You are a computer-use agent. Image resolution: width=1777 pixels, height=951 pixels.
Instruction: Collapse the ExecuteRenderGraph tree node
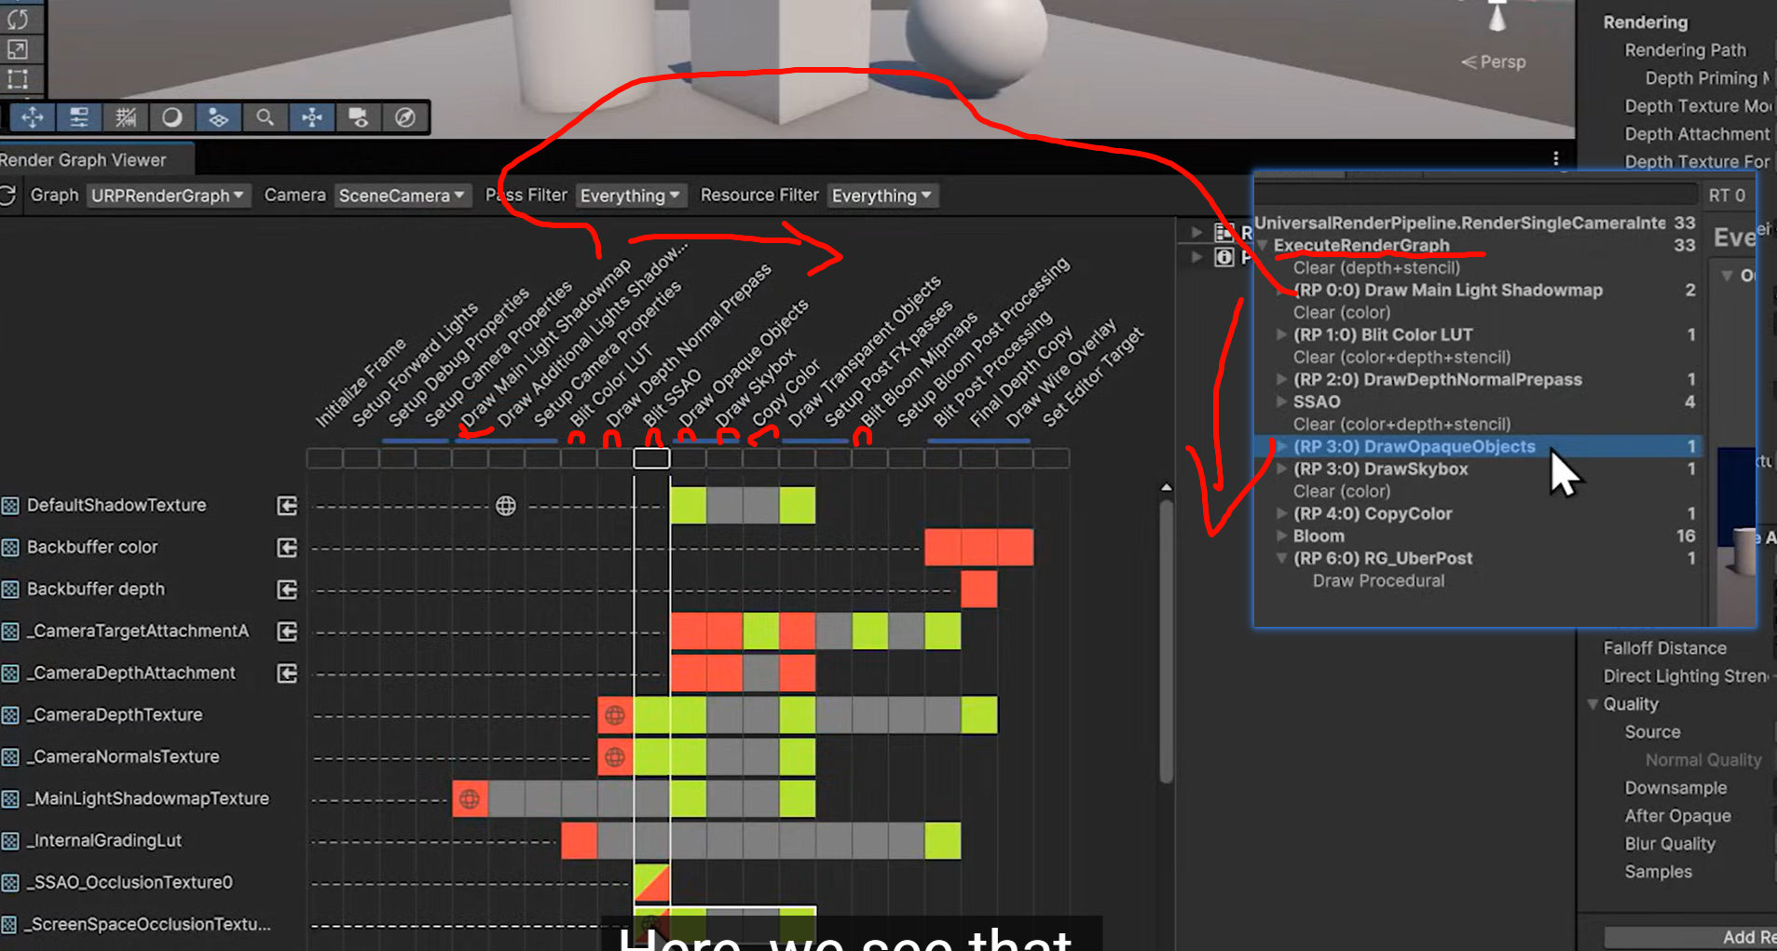click(x=1264, y=245)
